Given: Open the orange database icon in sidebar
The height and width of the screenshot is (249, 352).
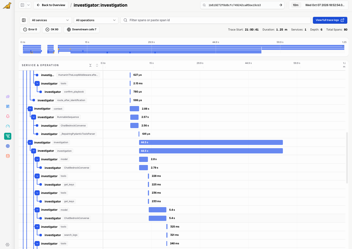Looking at the screenshot, I should (8, 156).
